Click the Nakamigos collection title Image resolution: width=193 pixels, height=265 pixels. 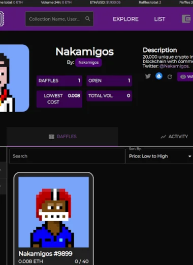tap(85, 51)
